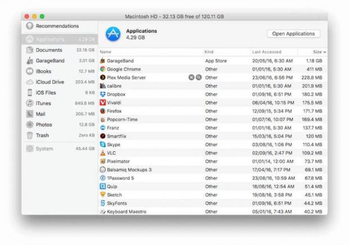Sort by the Name column header
The image size is (349, 245).
pos(106,52)
